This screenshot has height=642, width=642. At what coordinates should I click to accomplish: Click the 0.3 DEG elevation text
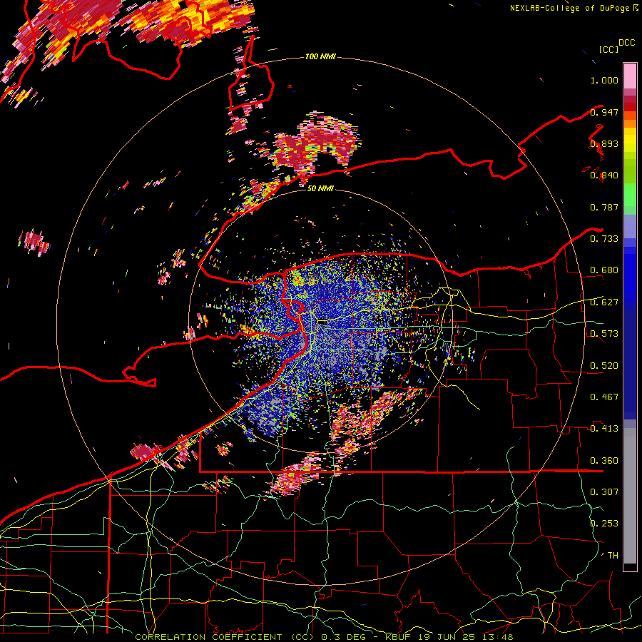[x=342, y=637]
